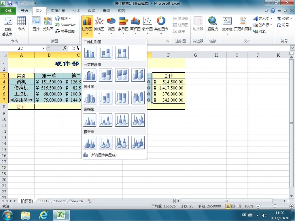
Task: Insert a stacked cone chart
Action: (106, 120)
